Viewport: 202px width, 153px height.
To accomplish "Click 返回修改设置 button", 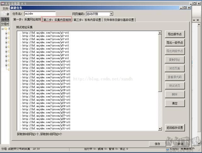I will pyautogui.click(x=175, y=128).
